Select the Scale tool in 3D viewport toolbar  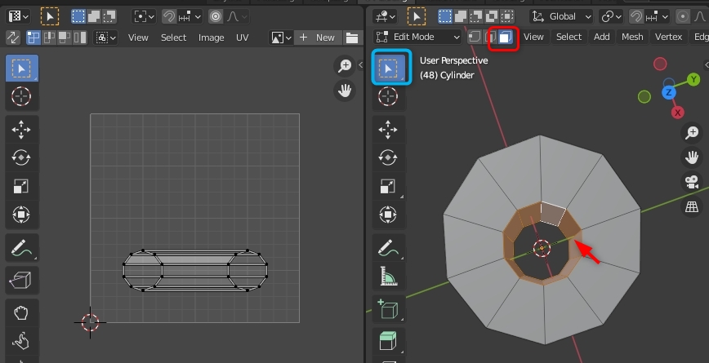tap(388, 186)
